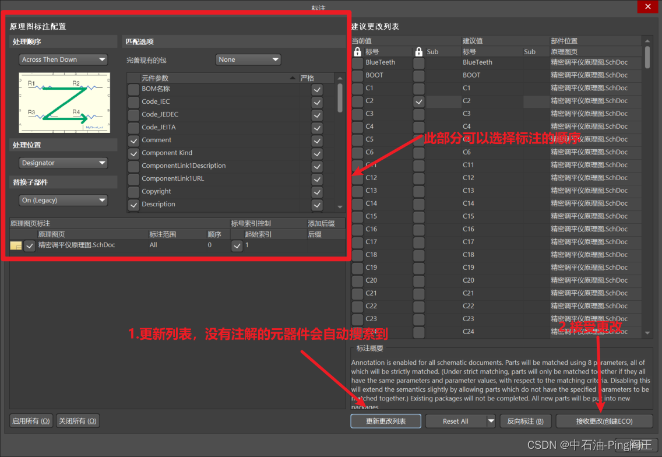Screen dimensions: 662x457
Task: Lock the C20 designator checkbox
Action: click(x=358, y=280)
